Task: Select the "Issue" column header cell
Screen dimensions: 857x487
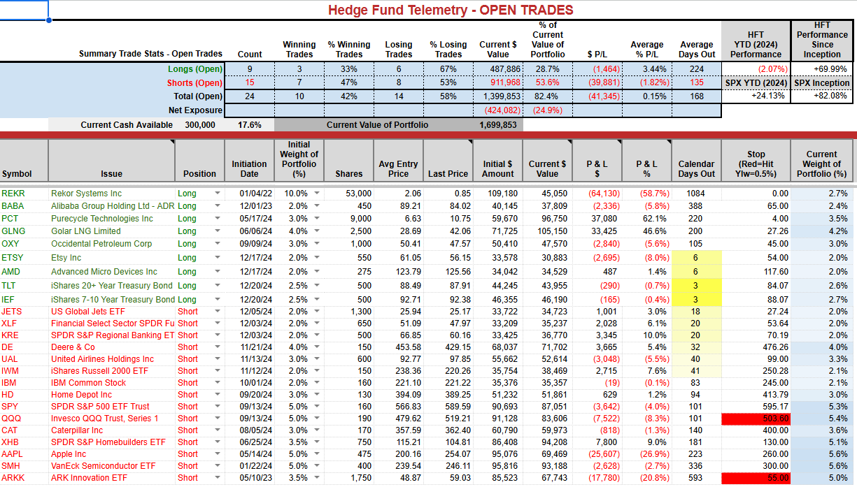Action: 112,160
